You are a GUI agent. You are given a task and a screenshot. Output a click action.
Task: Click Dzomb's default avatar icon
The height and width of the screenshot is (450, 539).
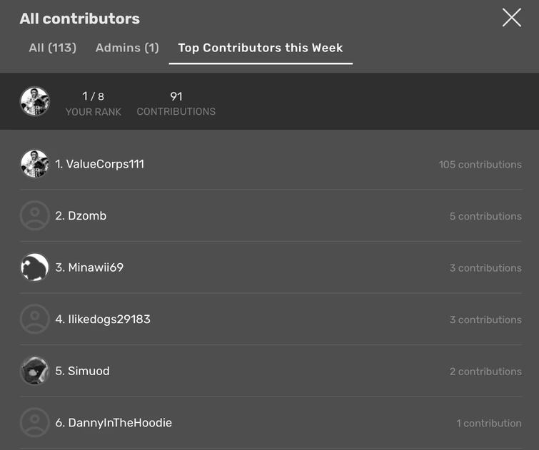click(x=35, y=216)
